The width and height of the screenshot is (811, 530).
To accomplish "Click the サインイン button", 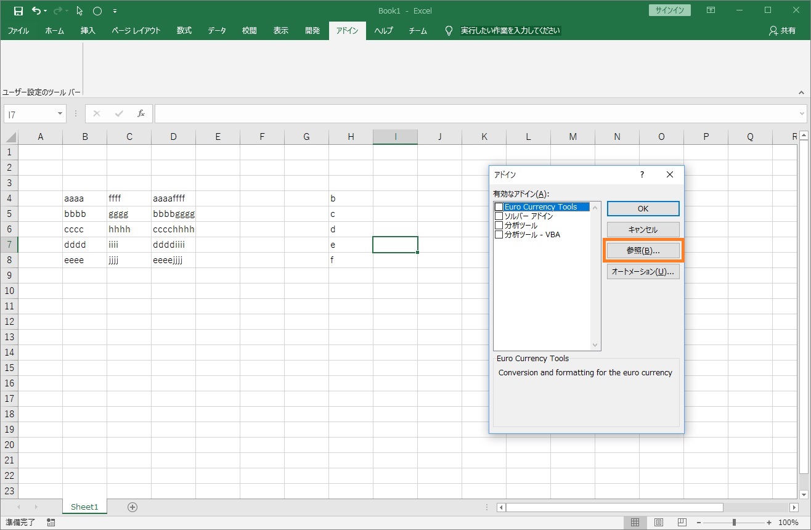I will (x=670, y=10).
